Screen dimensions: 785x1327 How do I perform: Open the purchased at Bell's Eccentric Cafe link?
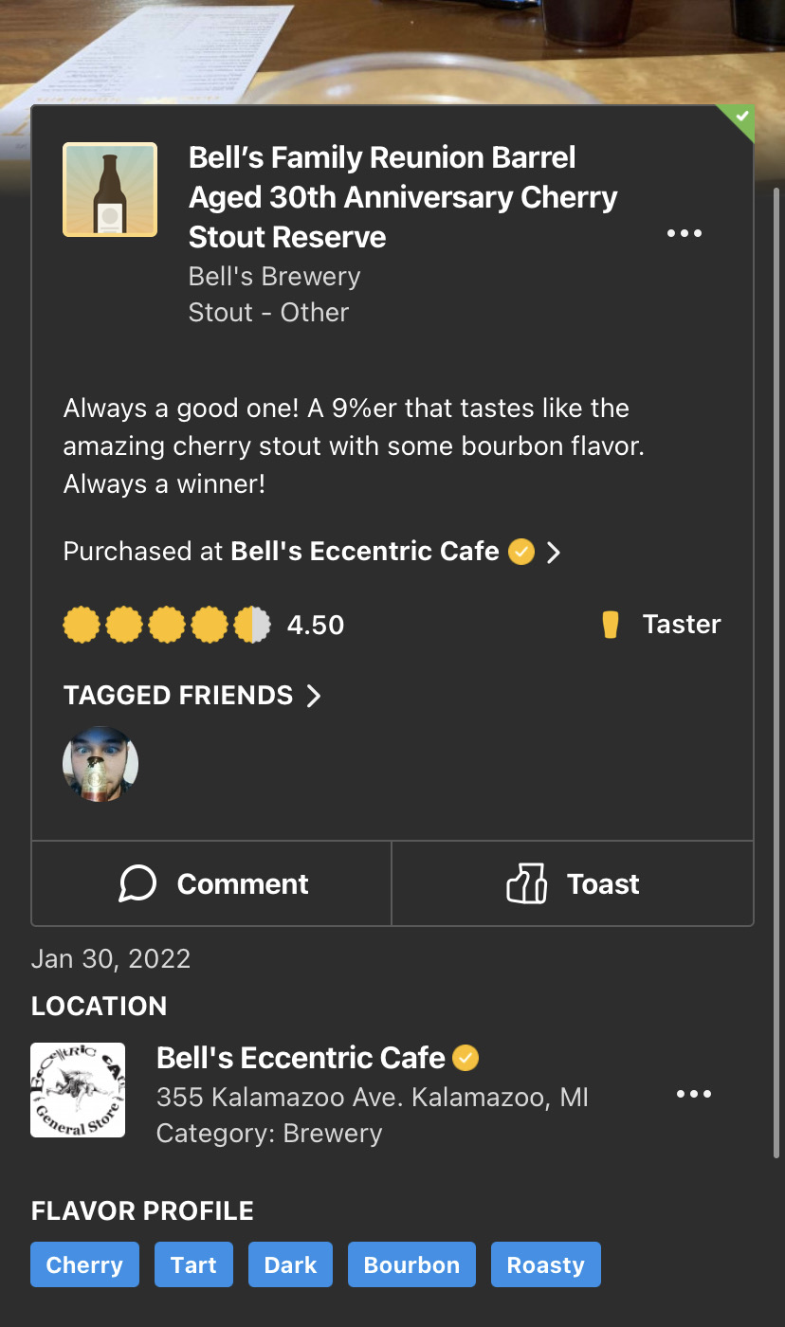(365, 552)
